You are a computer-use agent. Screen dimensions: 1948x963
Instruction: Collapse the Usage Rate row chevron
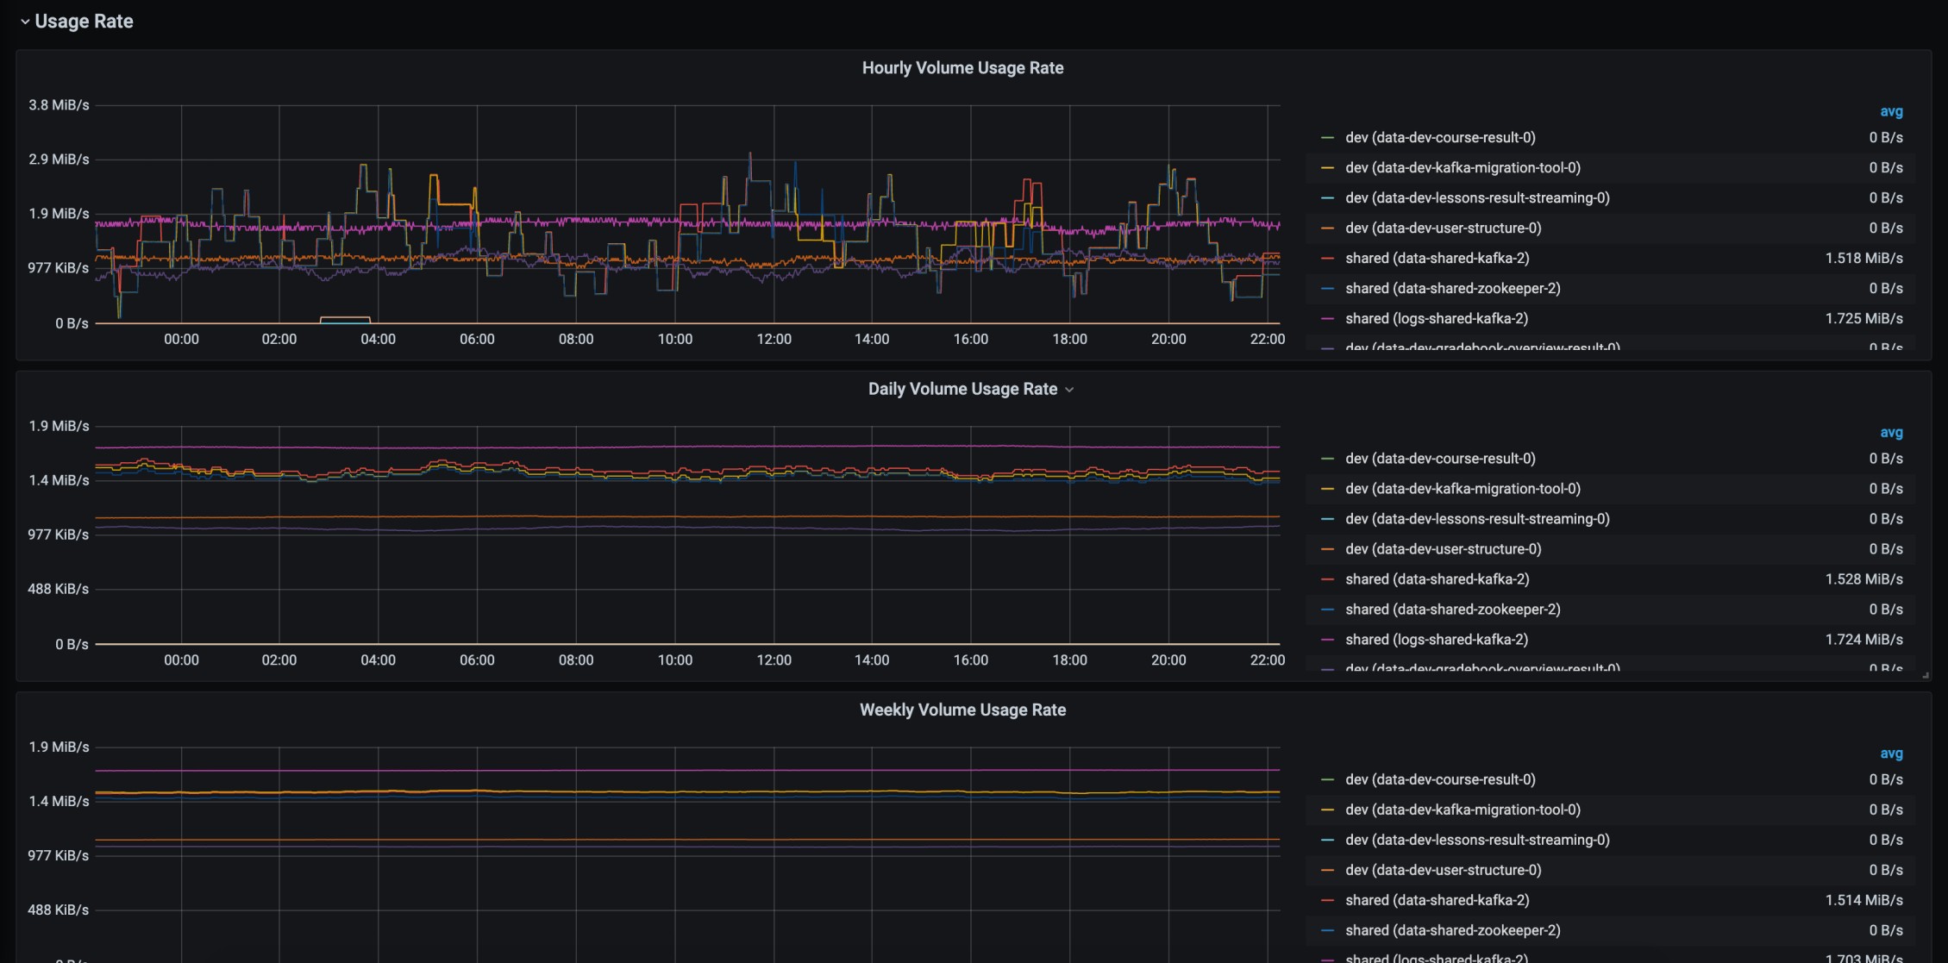point(25,22)
